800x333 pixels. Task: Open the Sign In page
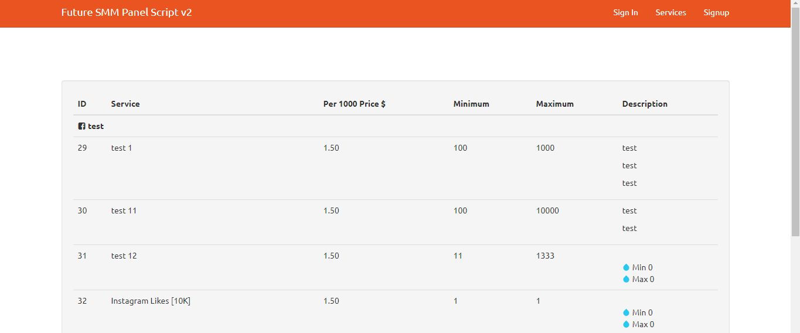click(625, 12)
